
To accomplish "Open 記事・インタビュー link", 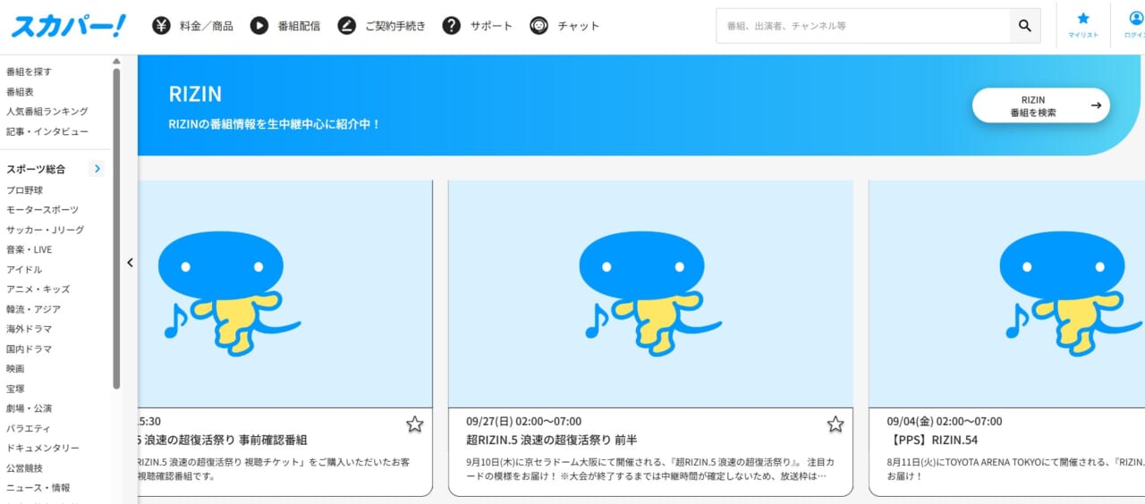I will tap(47, 131).
